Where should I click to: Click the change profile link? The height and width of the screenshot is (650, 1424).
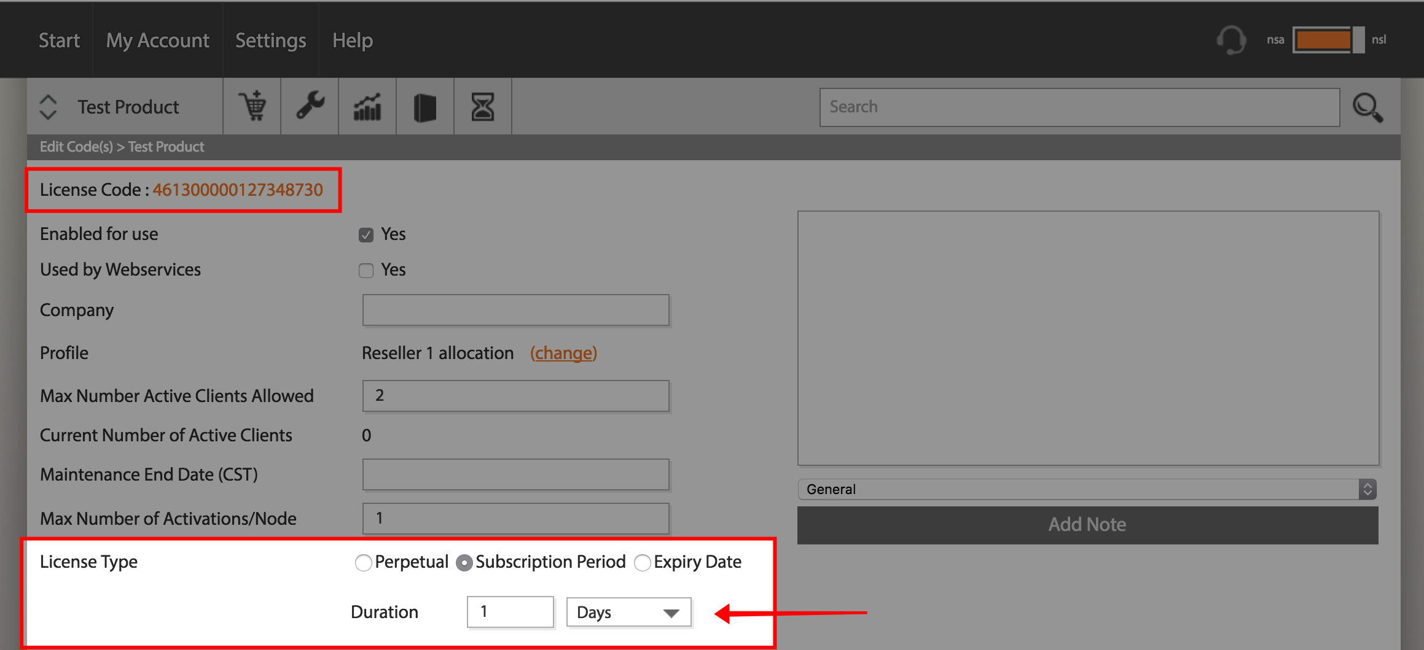563,353
